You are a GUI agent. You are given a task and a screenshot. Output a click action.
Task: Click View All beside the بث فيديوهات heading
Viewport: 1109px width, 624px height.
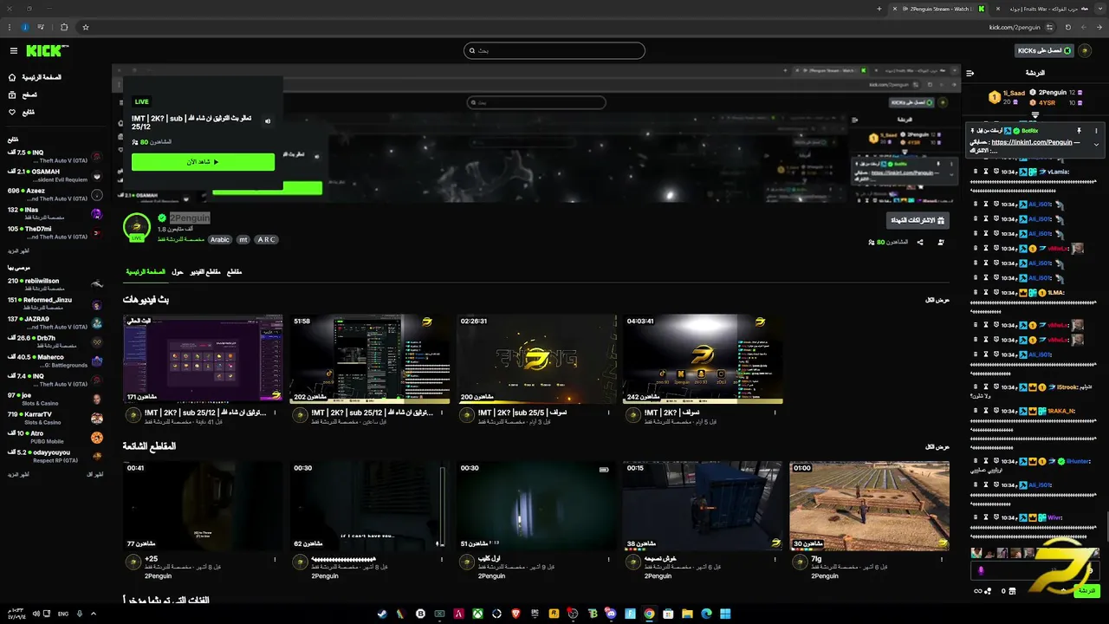(937, 300)
